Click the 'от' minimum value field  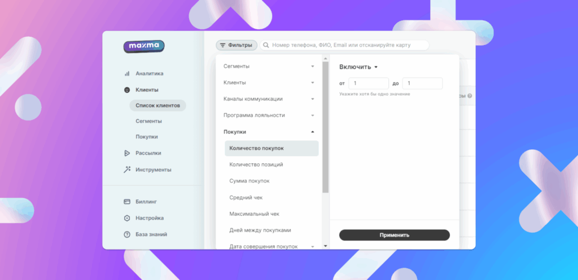coord(368,83)
